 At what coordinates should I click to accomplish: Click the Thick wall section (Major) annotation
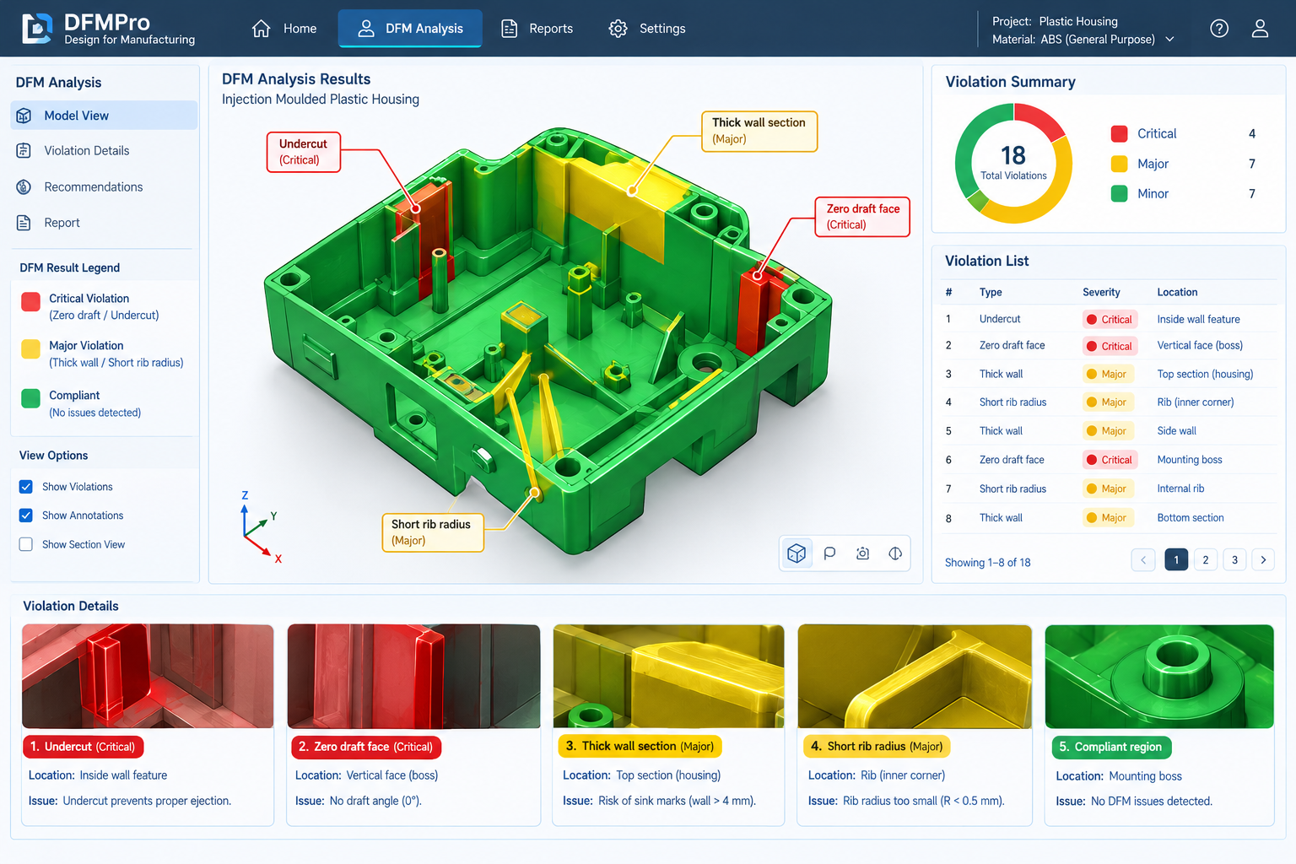click(x=759, y=131)
